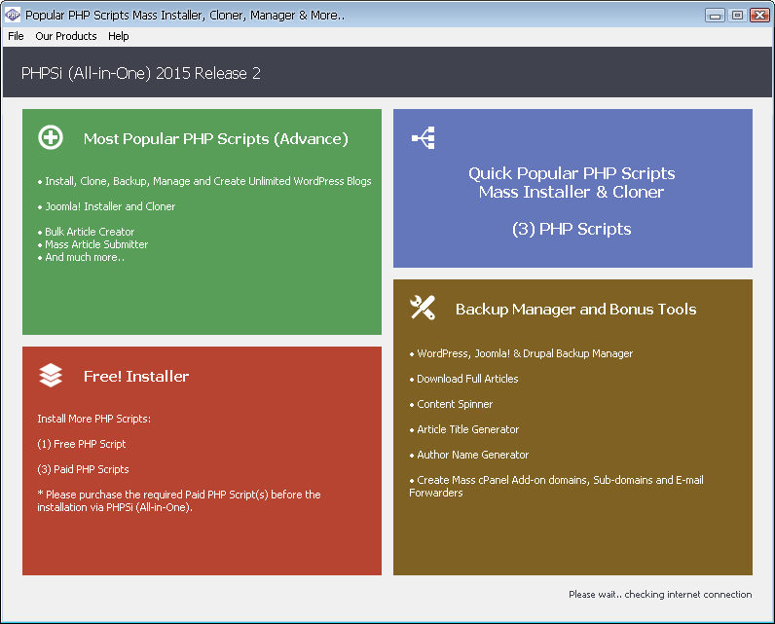Open the Our Products menu
This screenshot has width=775, height=624.
(66, 36)
